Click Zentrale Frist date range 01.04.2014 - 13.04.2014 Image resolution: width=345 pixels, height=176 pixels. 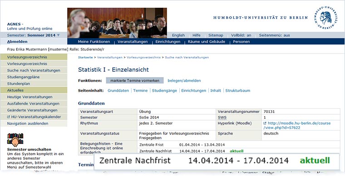tap(202, 145)
